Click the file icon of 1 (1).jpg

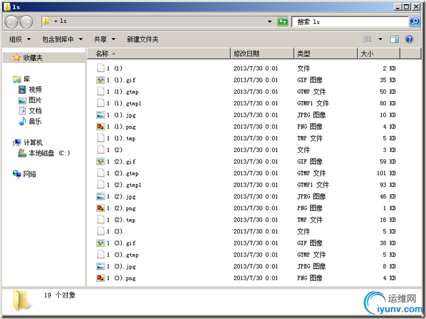pos(100,115)
